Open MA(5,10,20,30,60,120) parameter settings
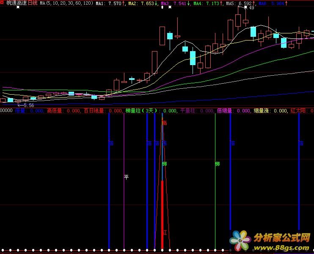Screen dimensions: 314x254 click(66, 3)
